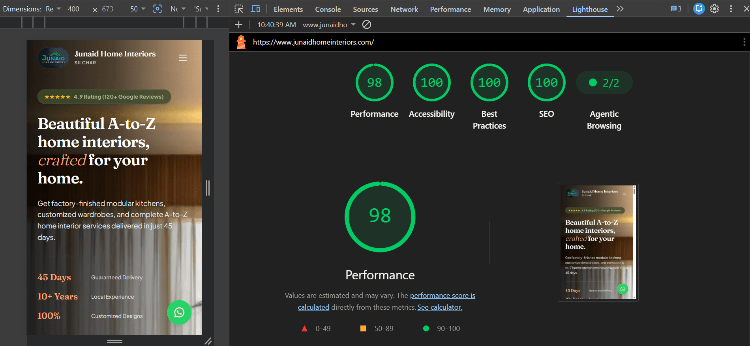
Task: Click the Lighthouse logo icon
Action: pyautogui.click(x=241, y=42)
